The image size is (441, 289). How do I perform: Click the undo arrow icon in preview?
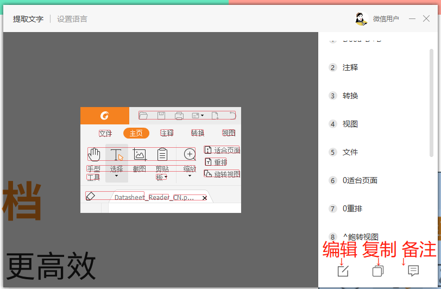point(232,115)
